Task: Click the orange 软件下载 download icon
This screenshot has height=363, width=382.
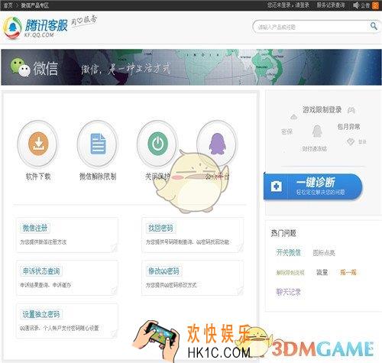Action: 38,144
